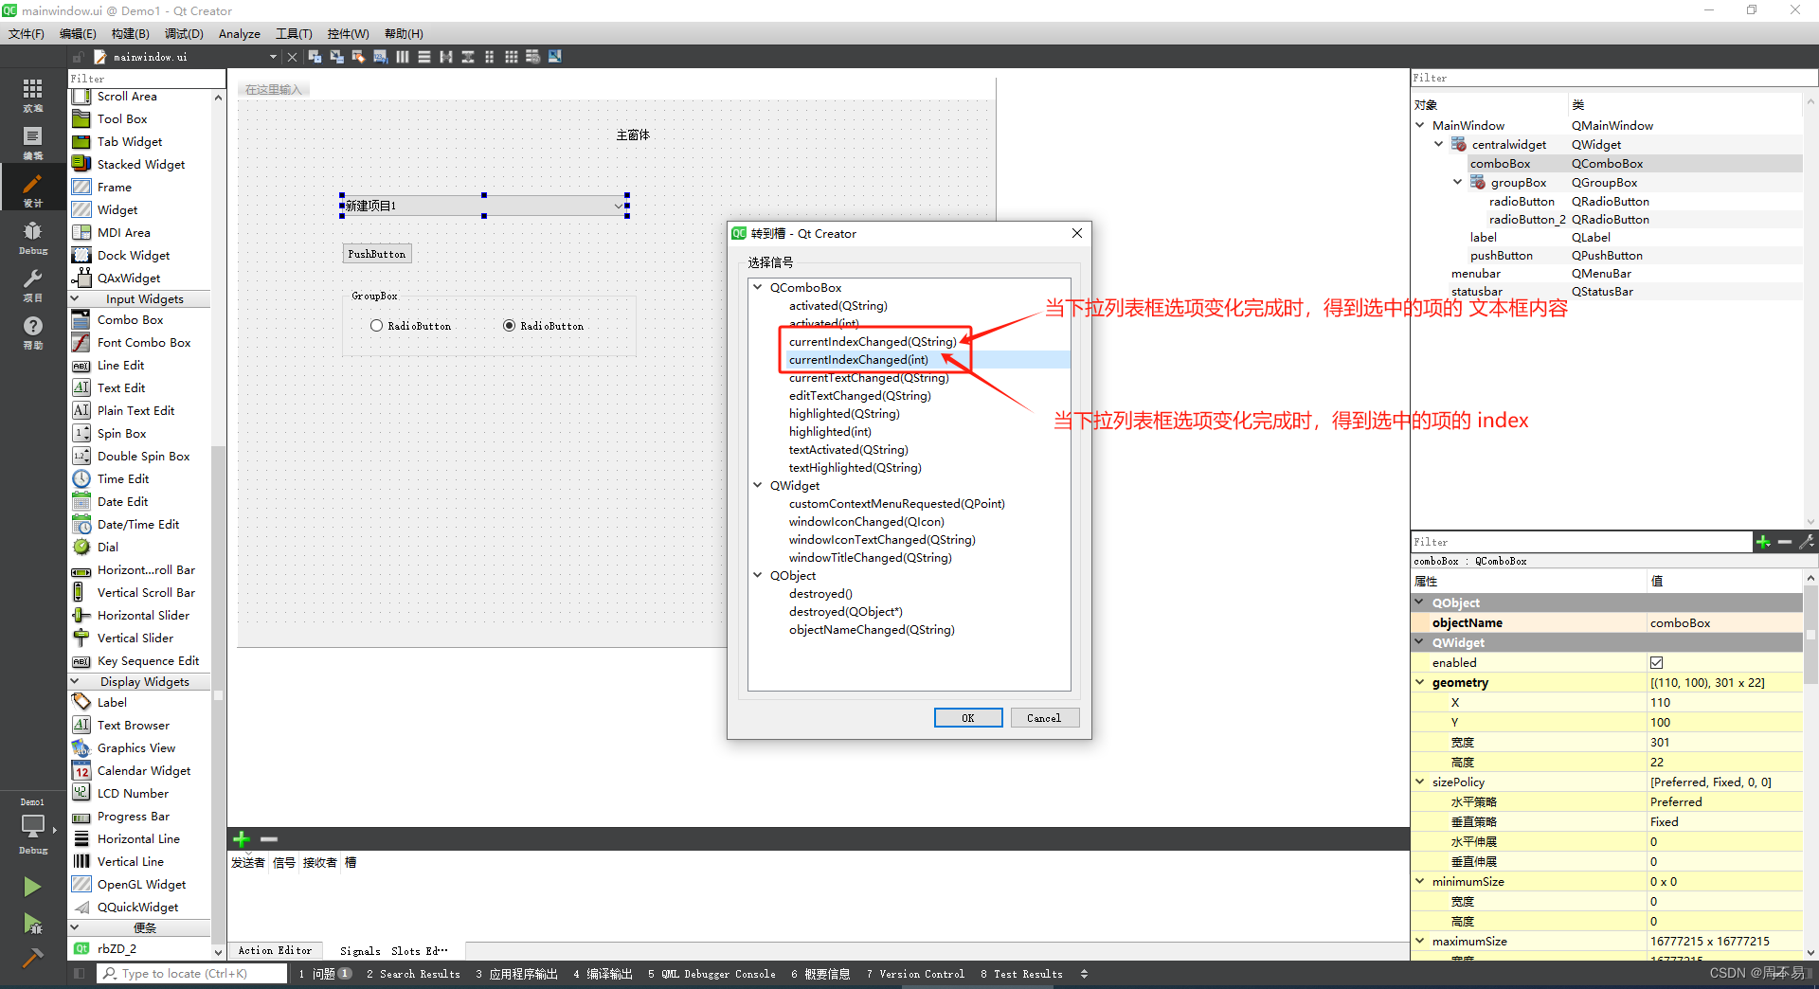This screenshot has width=1819, height=989.
Task: Close mainwindow.ui document with X
Action: pyautogui.click(x=293, y=57)
